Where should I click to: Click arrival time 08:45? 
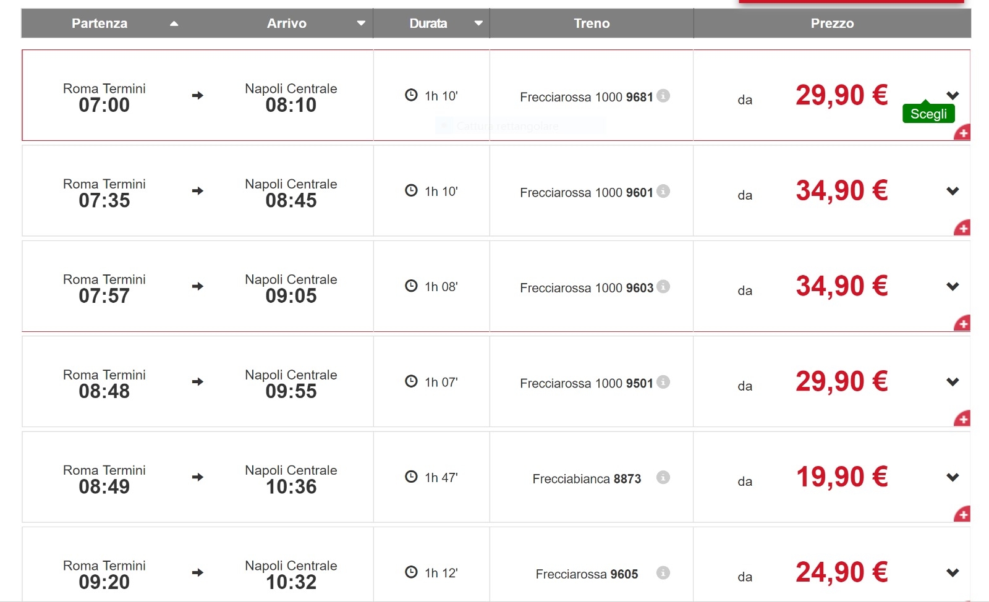(291, 200)
